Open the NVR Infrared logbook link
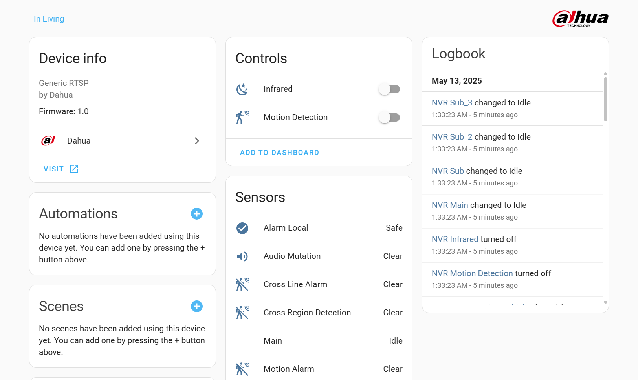The image size is (638, 380). (455, 239)
